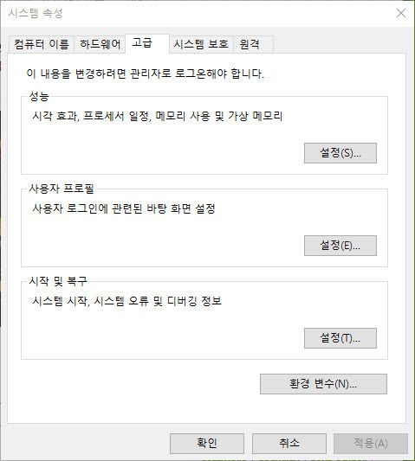
Task: Click the 적용(A) button
Action: [371, 444]
